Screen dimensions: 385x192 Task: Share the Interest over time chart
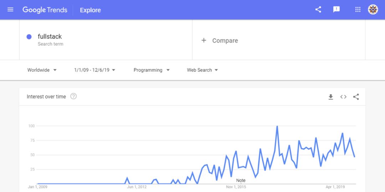click(356, 97)
